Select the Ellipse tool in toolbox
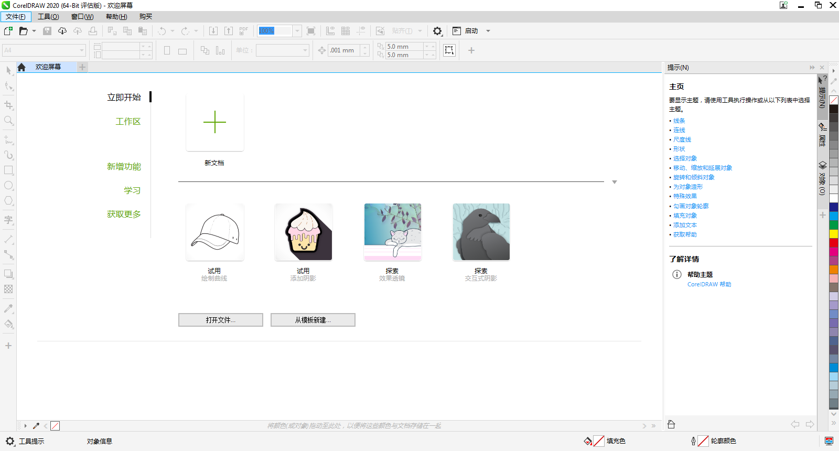Screen dimensions: 839x451 pyautogui.click(x=8, y=186)
